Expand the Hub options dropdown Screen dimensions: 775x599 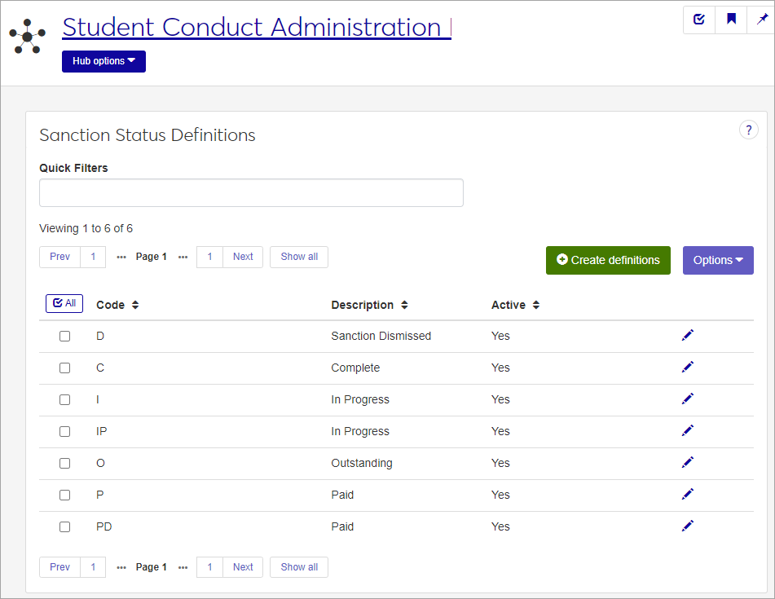103,61
